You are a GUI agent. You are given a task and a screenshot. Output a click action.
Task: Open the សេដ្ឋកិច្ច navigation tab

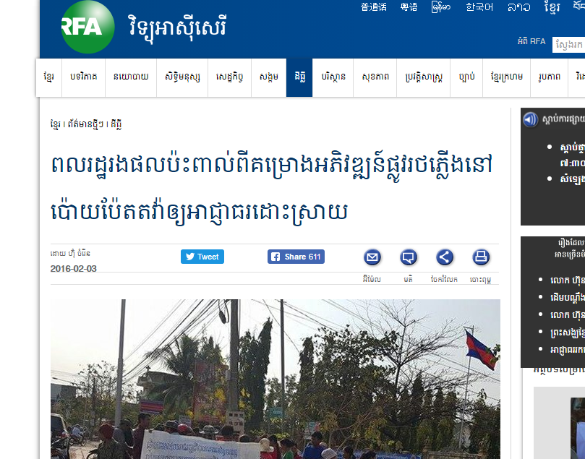click(x=229, y=77)
